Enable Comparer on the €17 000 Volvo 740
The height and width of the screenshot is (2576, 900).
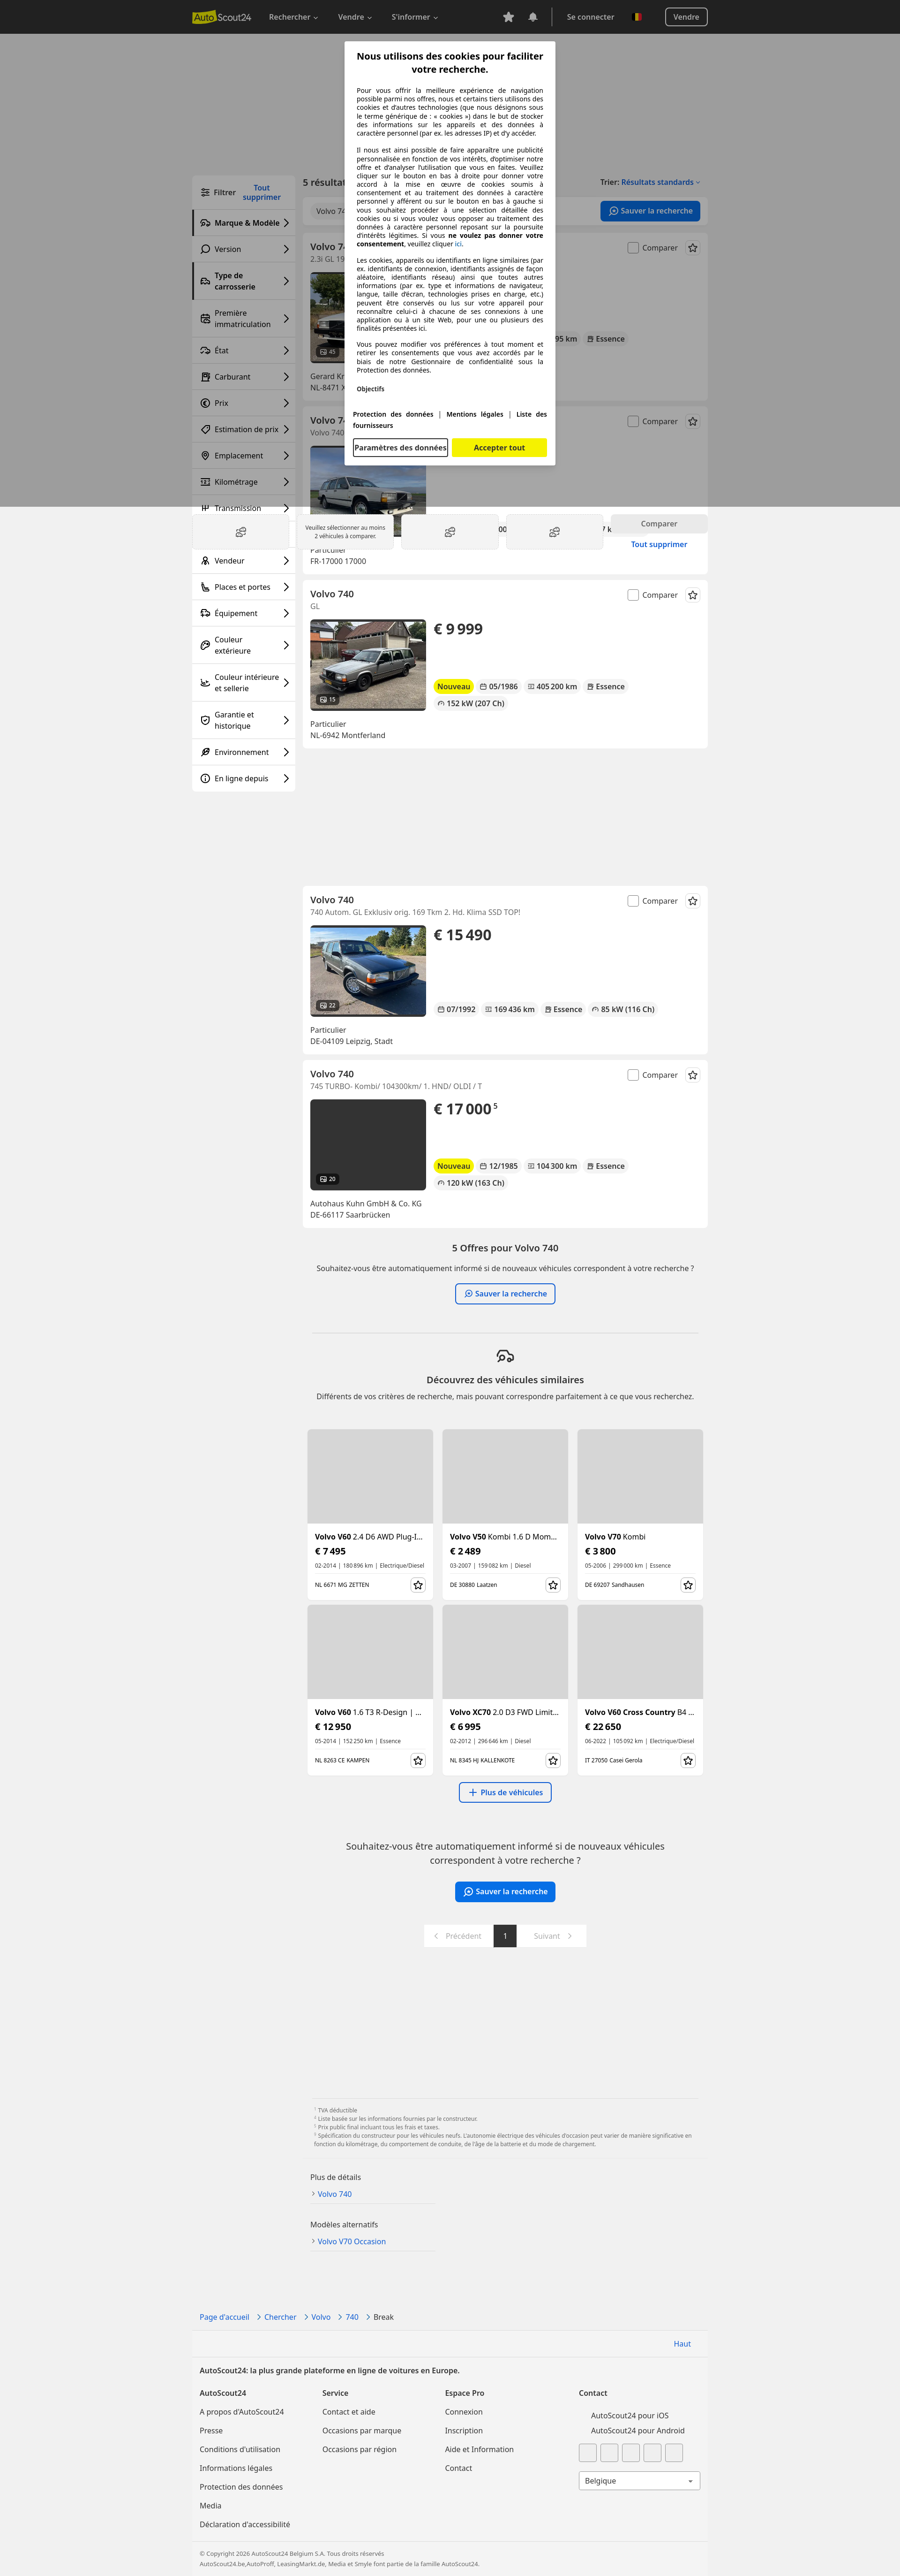click(x=633, y=1075)
